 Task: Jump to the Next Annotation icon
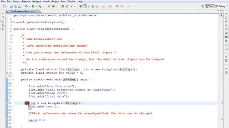(x=104, y=6)
